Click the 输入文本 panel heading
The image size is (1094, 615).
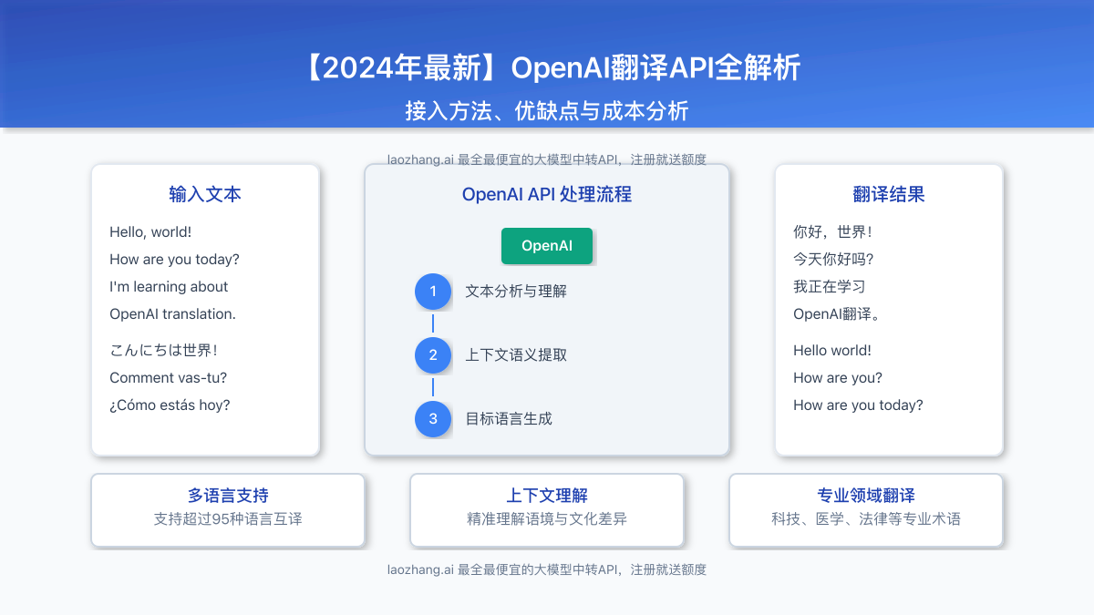pos(205,194)
